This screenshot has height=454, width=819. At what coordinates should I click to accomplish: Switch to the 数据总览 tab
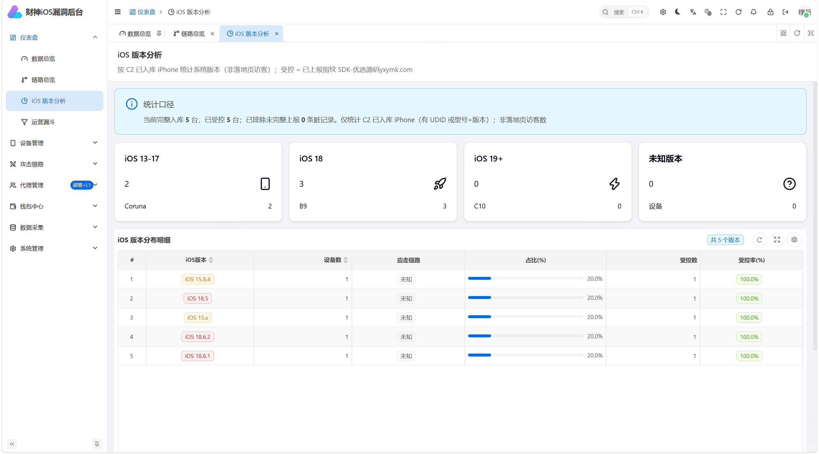135,34
